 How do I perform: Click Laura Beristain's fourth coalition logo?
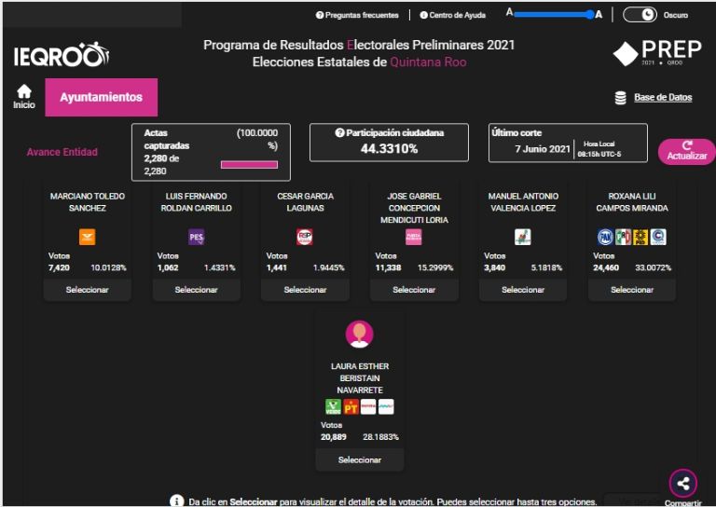click(386, 406)
